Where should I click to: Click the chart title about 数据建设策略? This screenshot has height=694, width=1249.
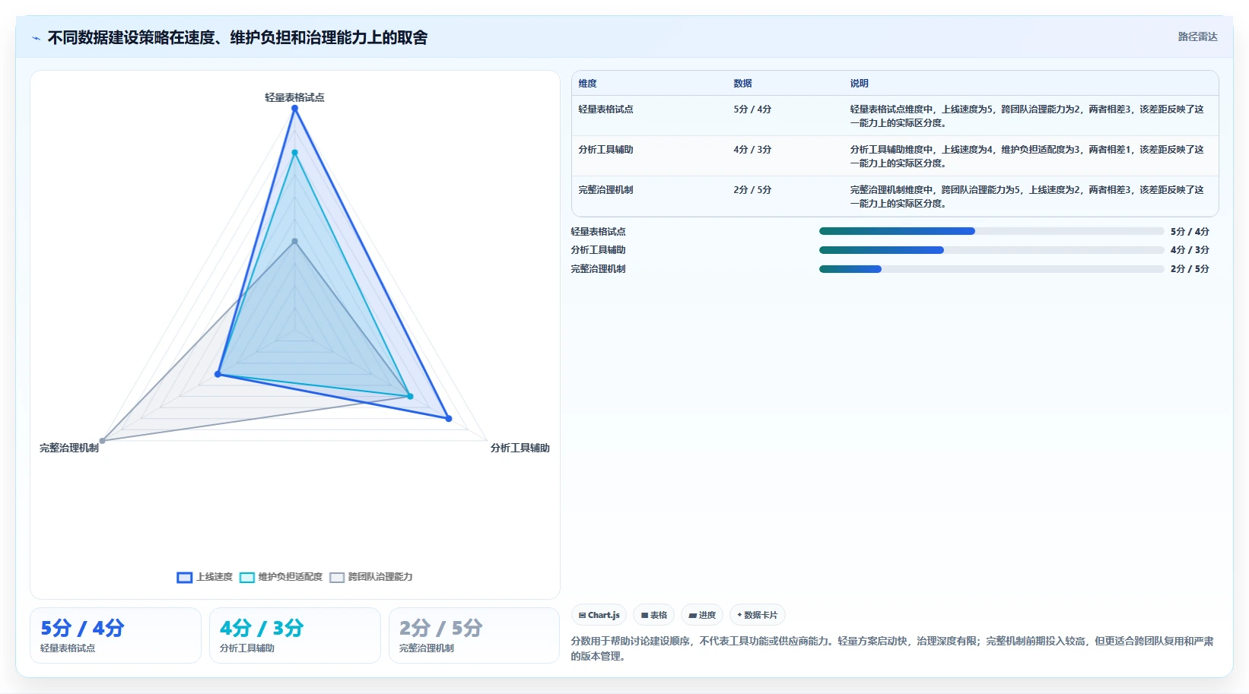237,37
